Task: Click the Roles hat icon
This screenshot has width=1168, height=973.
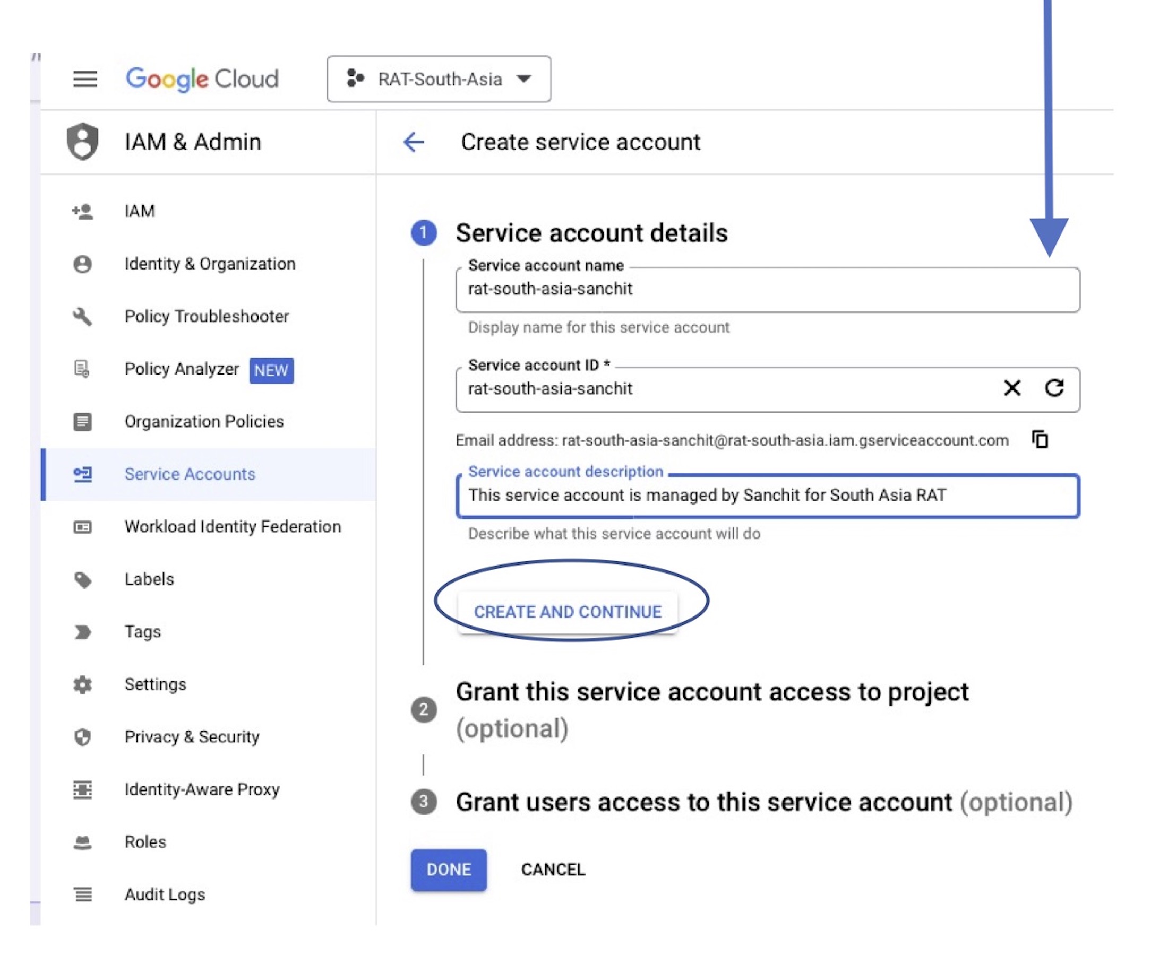Action: click(x=82, y=843)
